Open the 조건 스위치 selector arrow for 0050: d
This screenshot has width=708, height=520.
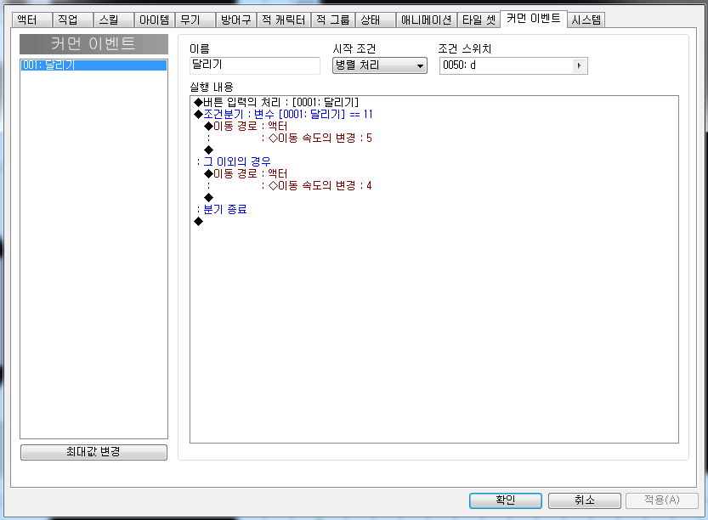pyautogui.click(x=579, y=65)
